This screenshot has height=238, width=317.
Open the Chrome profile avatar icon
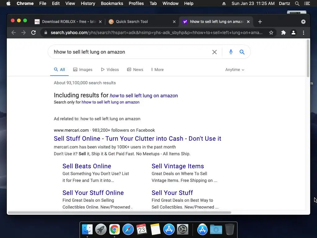coord(293,33)
